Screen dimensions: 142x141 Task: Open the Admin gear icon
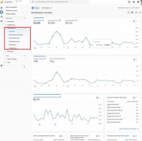(x=2, y=66)
